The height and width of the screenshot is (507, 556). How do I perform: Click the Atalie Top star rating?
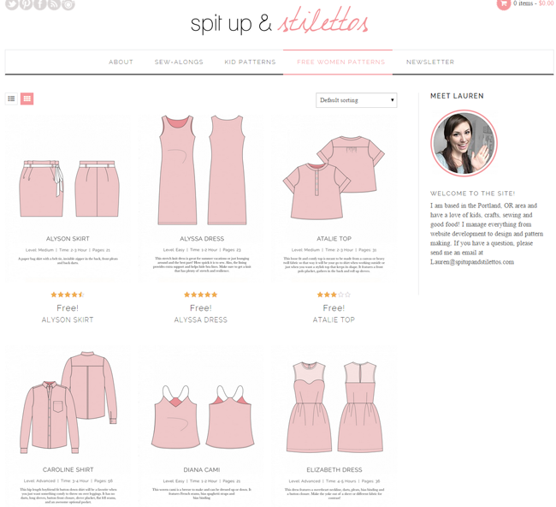[334, 295]
